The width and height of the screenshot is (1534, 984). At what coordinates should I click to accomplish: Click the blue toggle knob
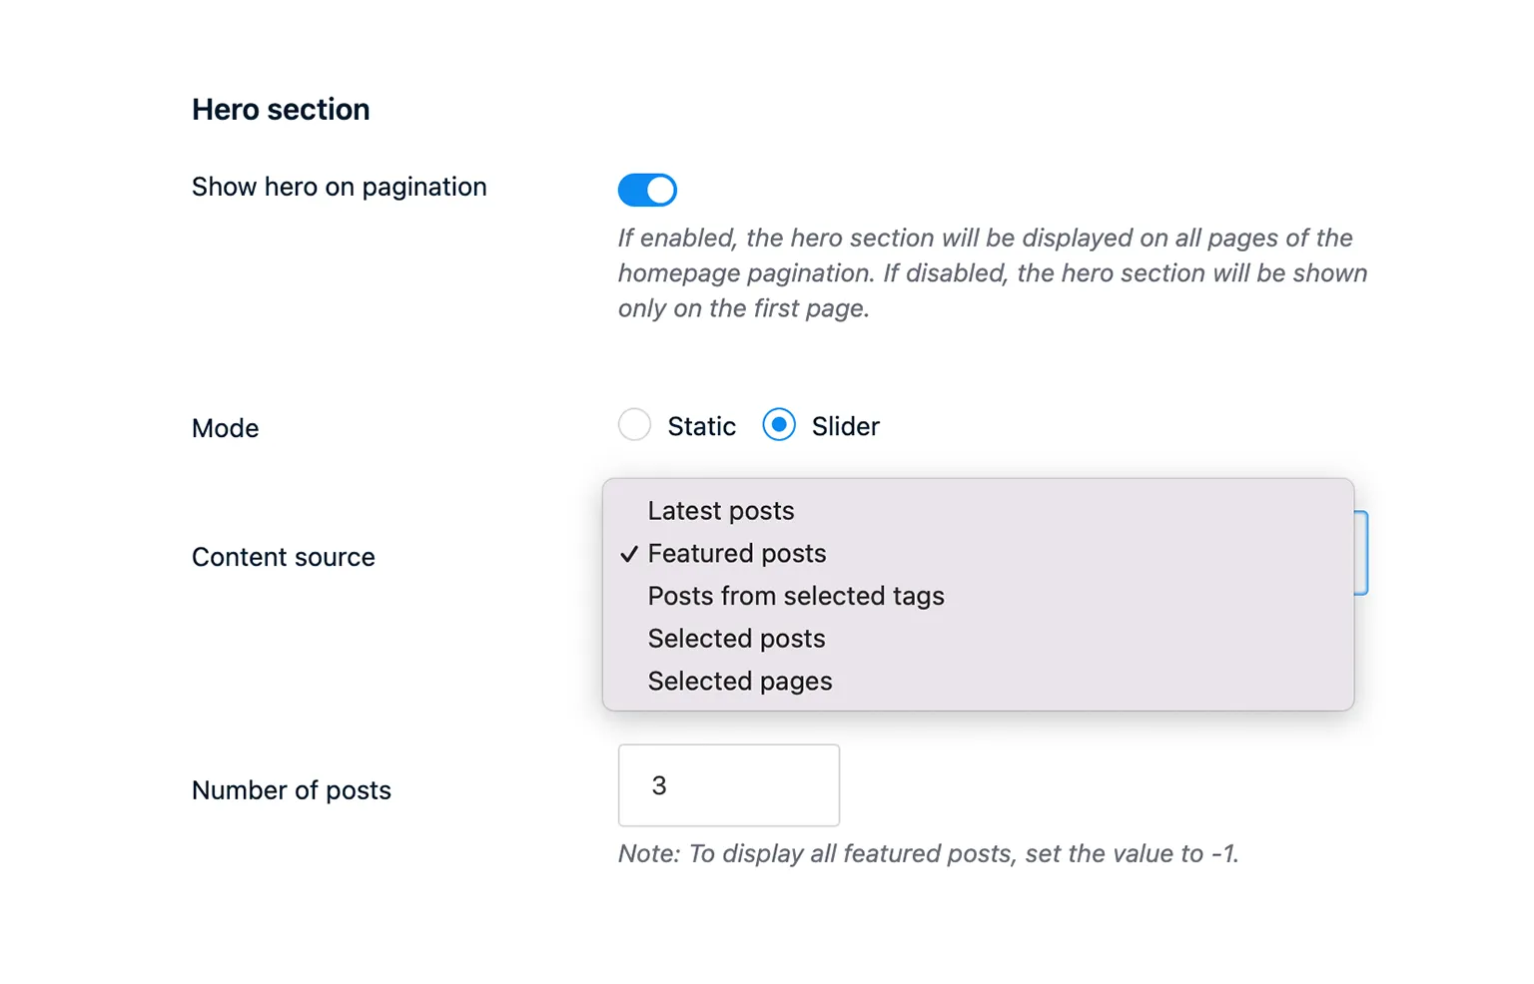click(659, 190)
